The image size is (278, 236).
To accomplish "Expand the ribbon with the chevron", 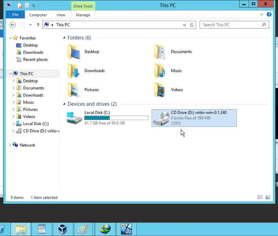I will click(x=262, y=15).
